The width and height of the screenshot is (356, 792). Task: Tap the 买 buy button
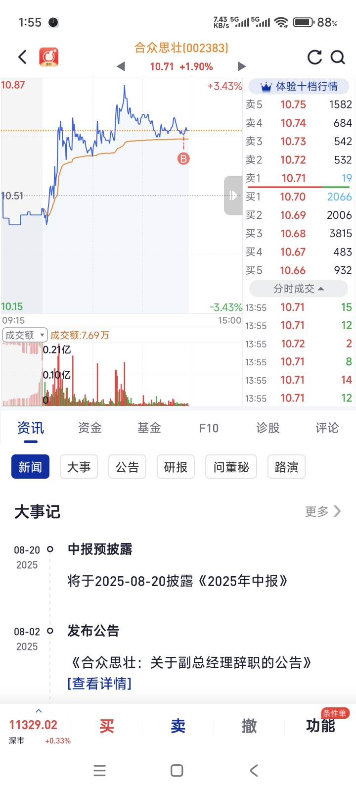[107, 726]
